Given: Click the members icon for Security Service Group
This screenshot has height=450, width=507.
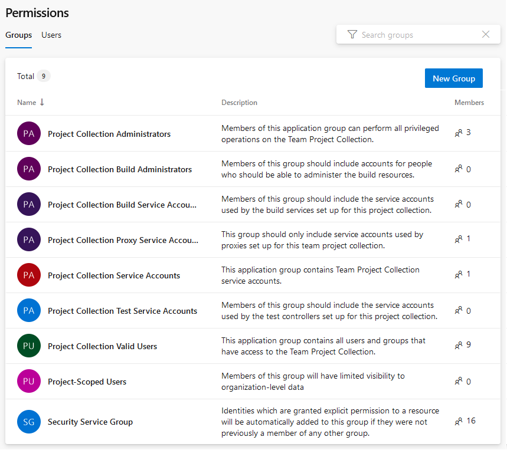Looking at the screenshot, I should pyautogui.click(x=459, y=421).
